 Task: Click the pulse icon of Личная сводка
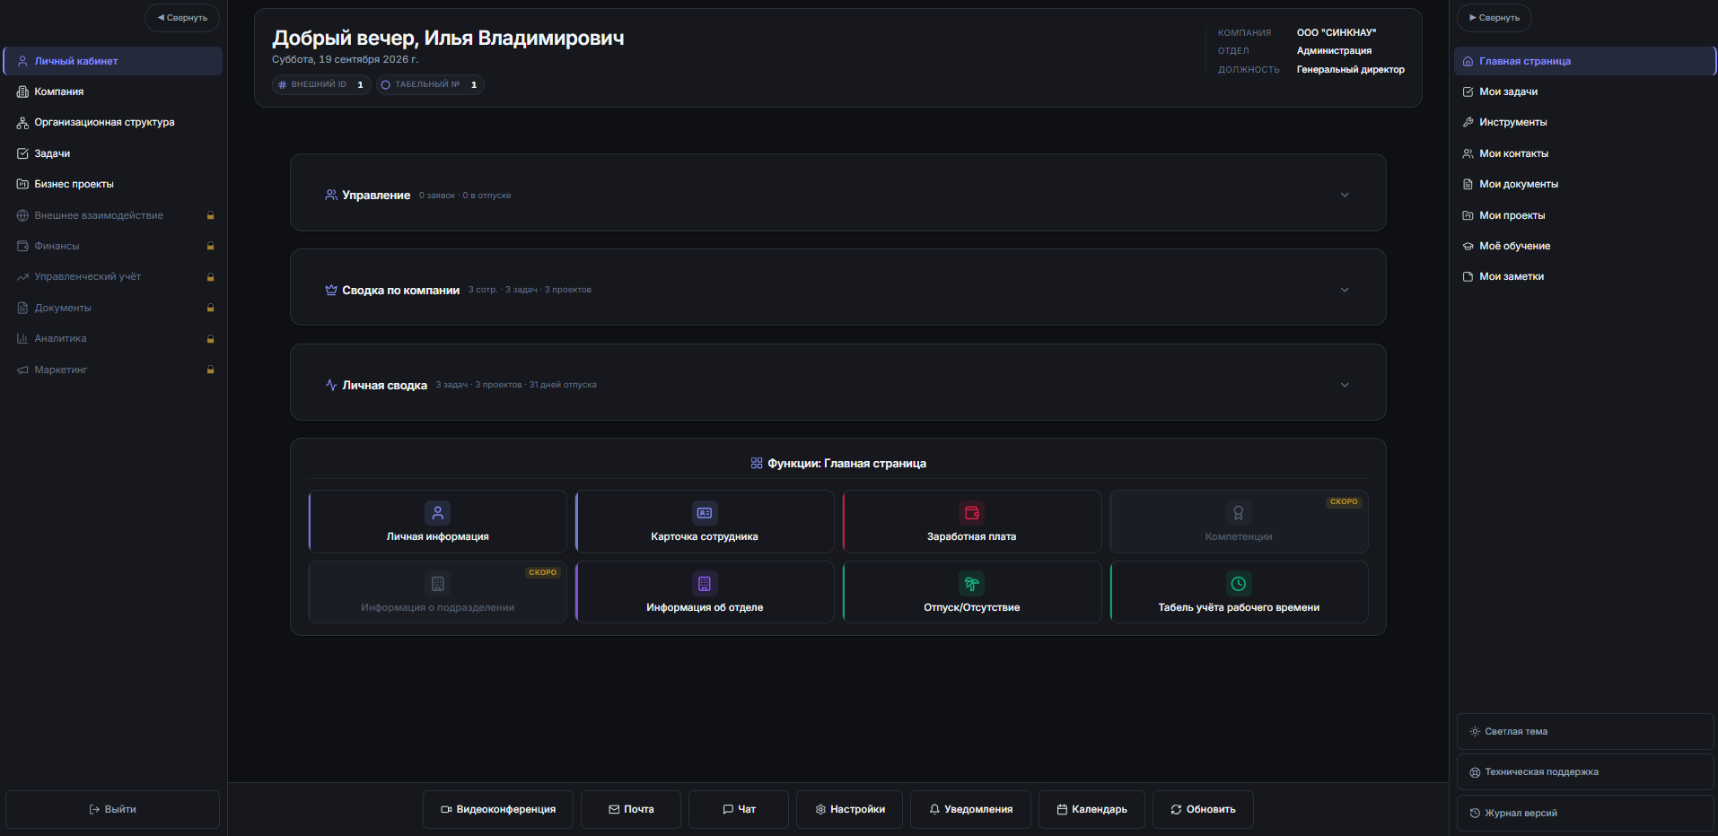click(331, 385)
